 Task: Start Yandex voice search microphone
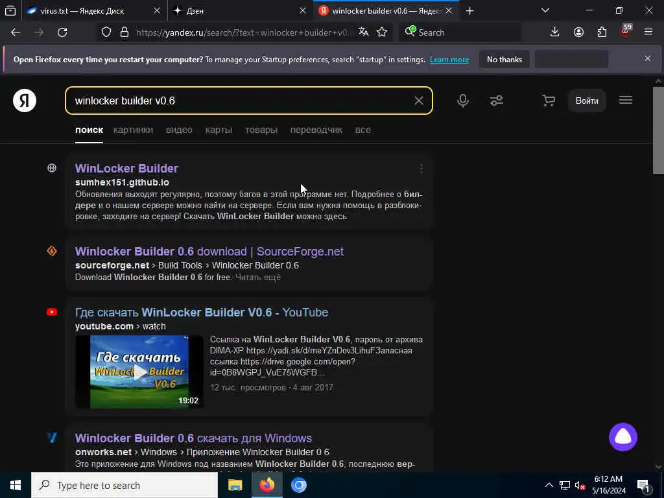click(463, 101)
